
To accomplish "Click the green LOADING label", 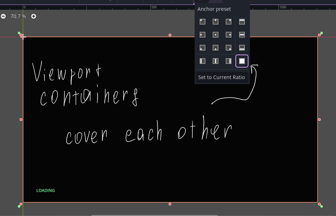I will click(x=46, y=190).
